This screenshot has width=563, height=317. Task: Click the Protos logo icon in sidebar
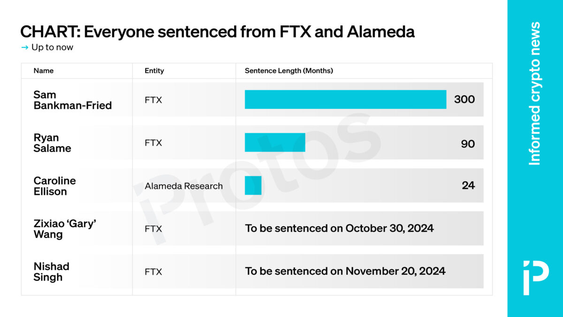tap(535, 277)
